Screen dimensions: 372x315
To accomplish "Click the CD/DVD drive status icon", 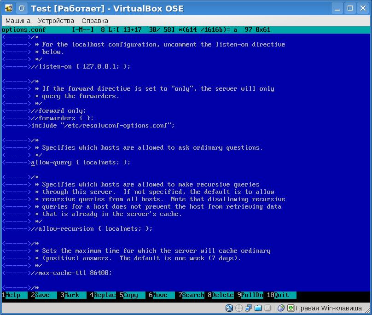I will (238, 308).
